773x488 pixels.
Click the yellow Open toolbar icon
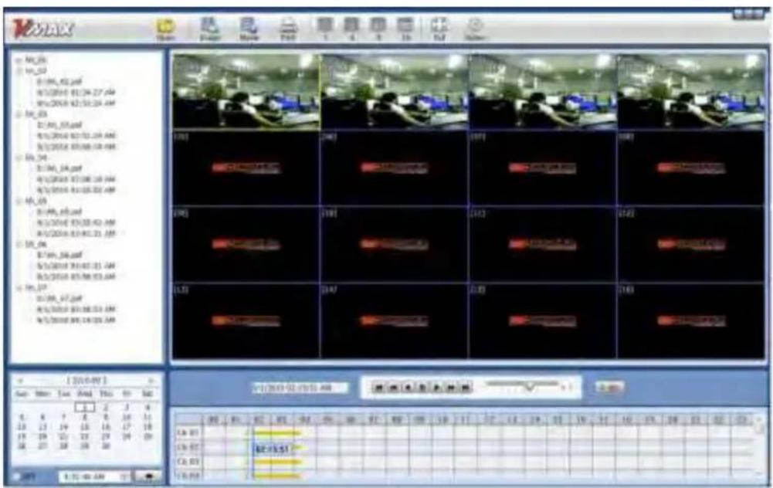tap(166, 29)
